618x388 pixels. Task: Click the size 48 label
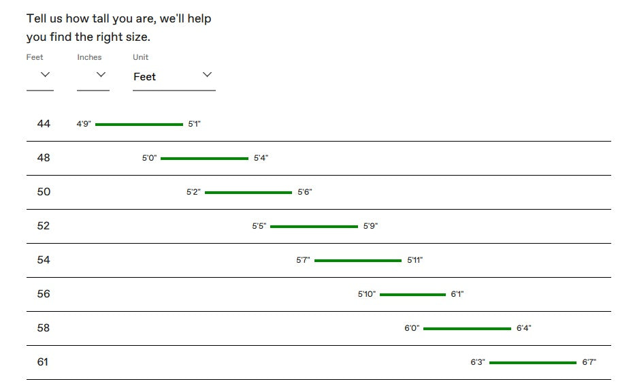tap(44, 158)
